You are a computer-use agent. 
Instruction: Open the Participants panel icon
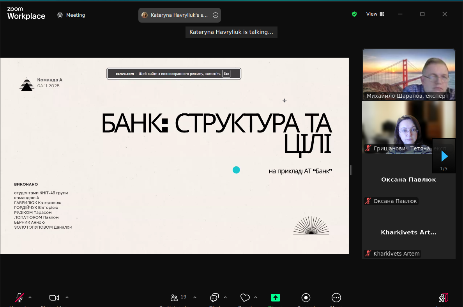tap(175, 298)
